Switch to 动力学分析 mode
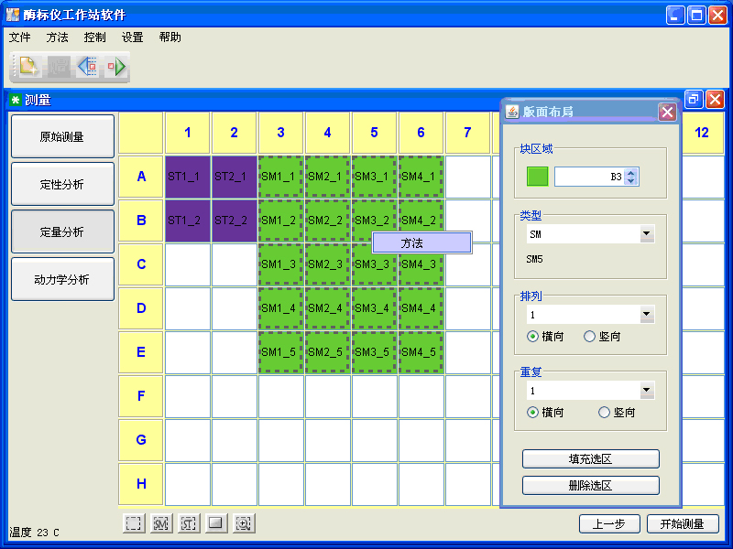The width and height of the screenshot is (733, 549). [x=62, y=280]
